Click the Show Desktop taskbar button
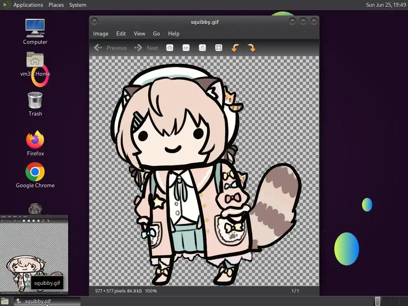The width and height of the screenshot is (408, 306). point(5,301)
